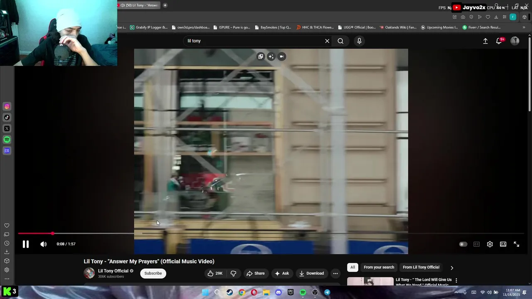Image resolution: width=532 pixels, height=299 pixels.
Task: Select the 'From Lil Tony Official' chip
Action: point(421,267)
